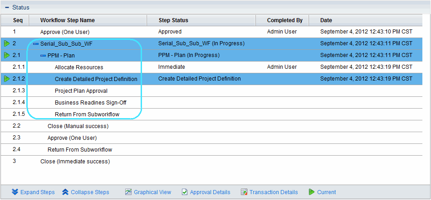Image resolution: width=431 pixels, height=200 pixels.
Task: Click the Completed By column header
Action: pos(284,20)
